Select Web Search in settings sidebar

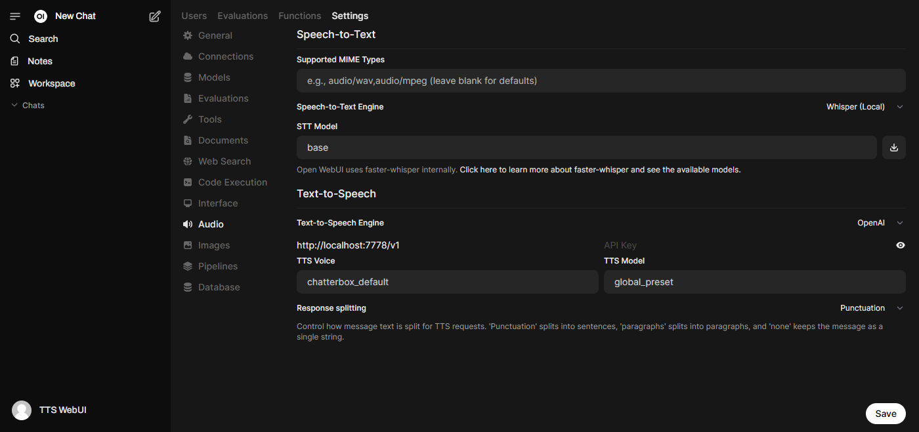point(224,161)
